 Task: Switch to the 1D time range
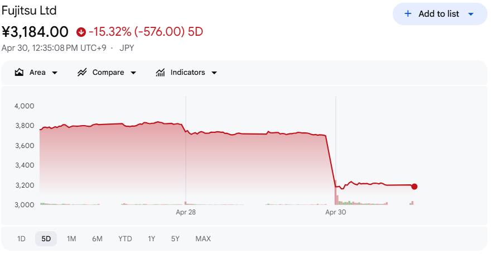click(21, 239)
